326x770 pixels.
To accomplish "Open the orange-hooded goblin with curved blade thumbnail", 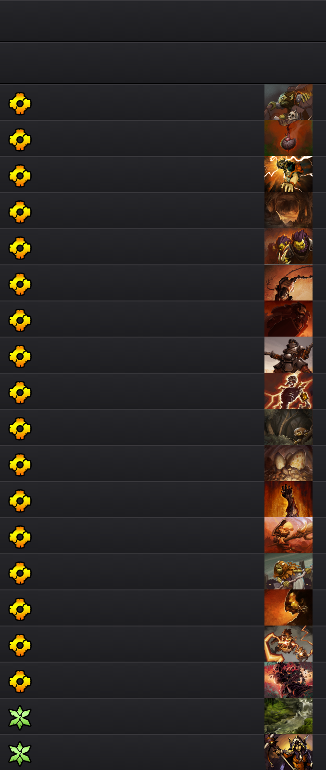I will pyautogui.click(x=288, y=572).
